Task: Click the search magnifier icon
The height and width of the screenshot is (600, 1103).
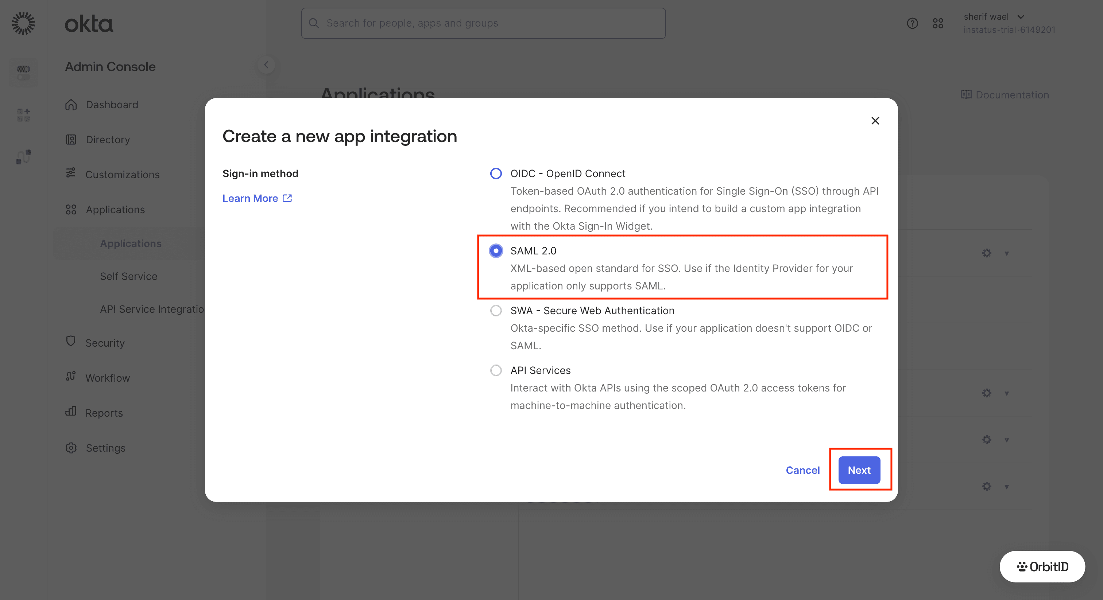Action: point(314,23)
